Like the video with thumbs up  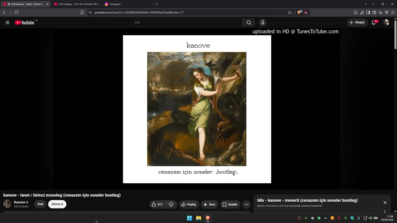click(x=157, y=204)
